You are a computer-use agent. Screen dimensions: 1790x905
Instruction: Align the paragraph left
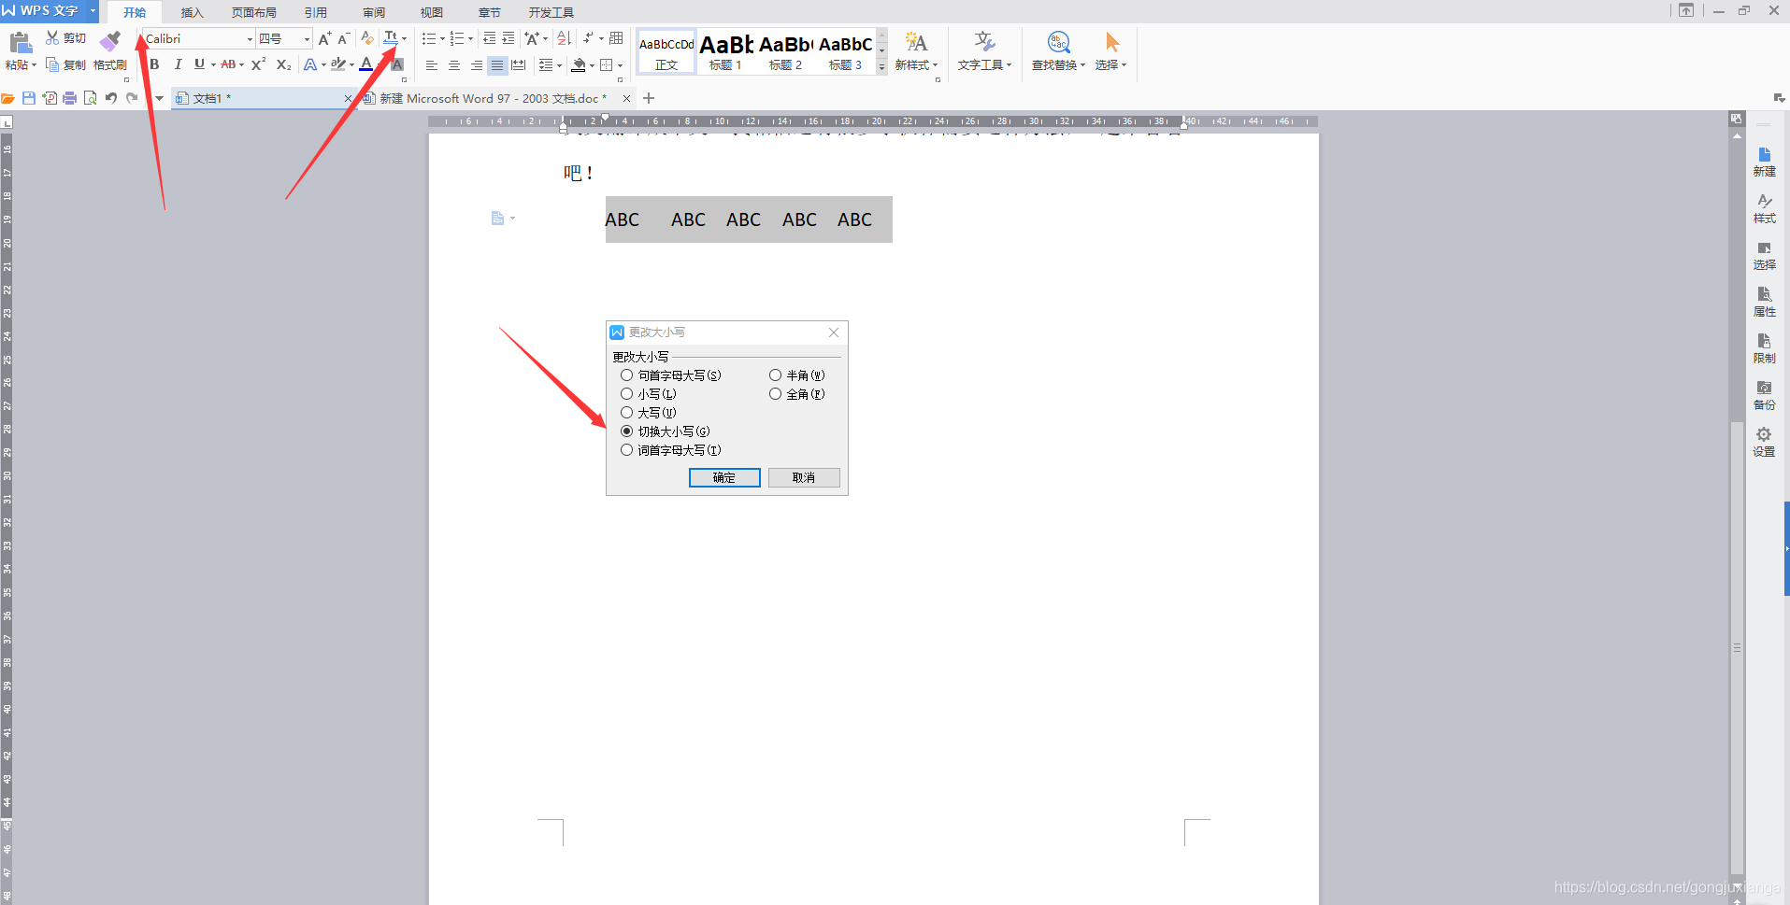tap(432, 65)
